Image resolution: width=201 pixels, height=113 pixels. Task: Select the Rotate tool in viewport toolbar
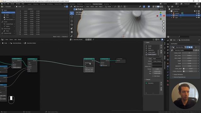coord(72,25)
